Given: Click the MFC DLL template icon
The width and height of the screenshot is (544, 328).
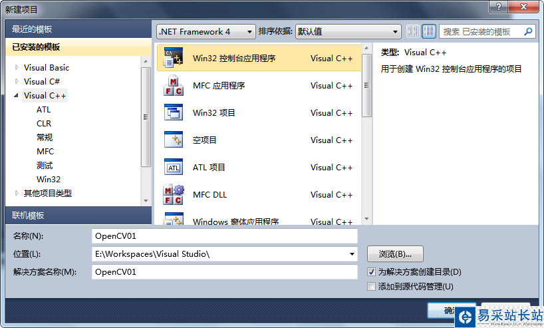Looking at the screenshot, I should [173, 194].
